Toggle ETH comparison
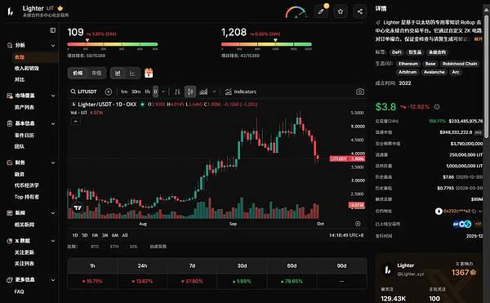 pos(114,247)
